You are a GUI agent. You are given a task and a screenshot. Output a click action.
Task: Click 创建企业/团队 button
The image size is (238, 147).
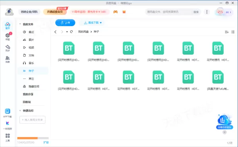[29, 12]
